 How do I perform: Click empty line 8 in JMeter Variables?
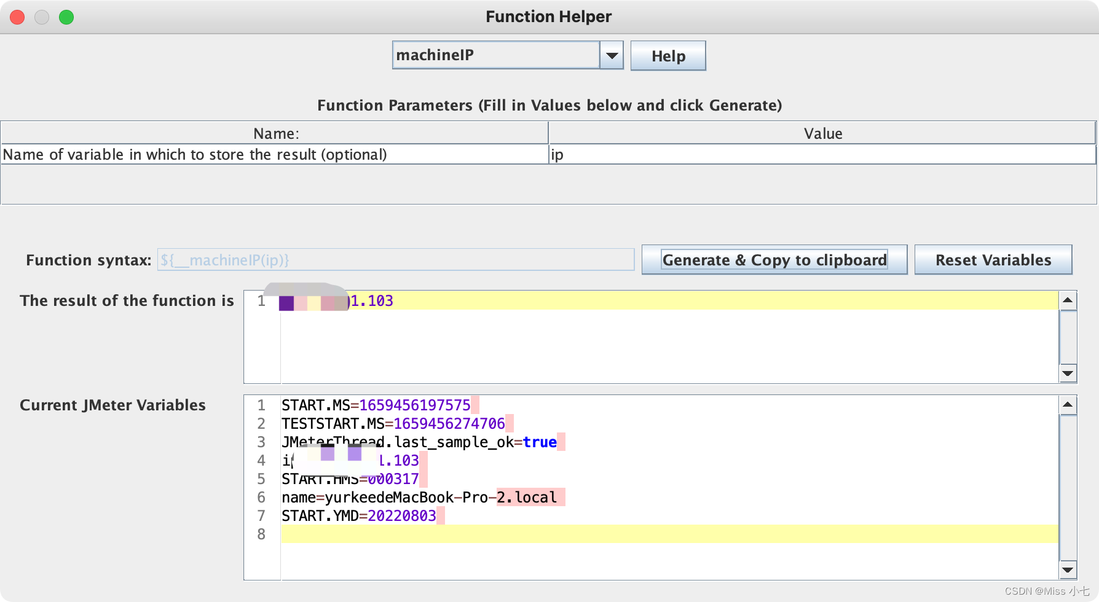[x=669, y=534]
